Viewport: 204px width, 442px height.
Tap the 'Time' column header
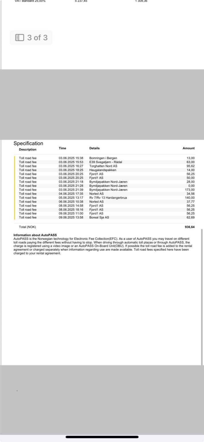tap(62, 148)
